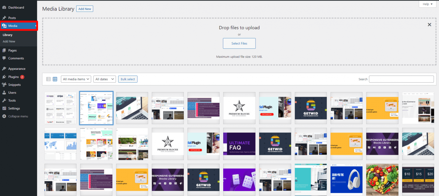Viewport: 439px width, 196px height.
Task: Open Comments via the speech bubble icon
Action: pyautogui.click(x=4, y=58)
